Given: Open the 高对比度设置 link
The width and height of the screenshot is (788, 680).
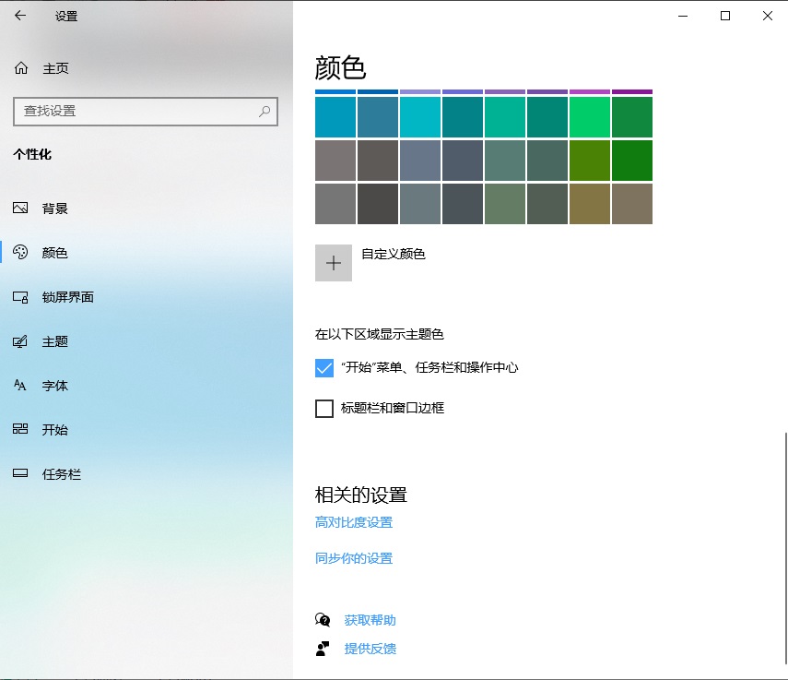Looking at the screenshot, I should (354, 522).
